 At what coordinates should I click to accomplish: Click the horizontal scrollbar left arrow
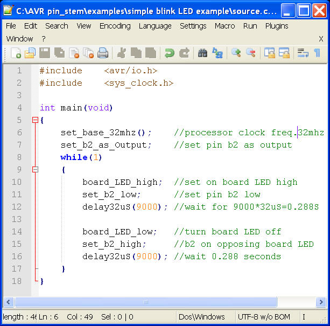point(9,302)
